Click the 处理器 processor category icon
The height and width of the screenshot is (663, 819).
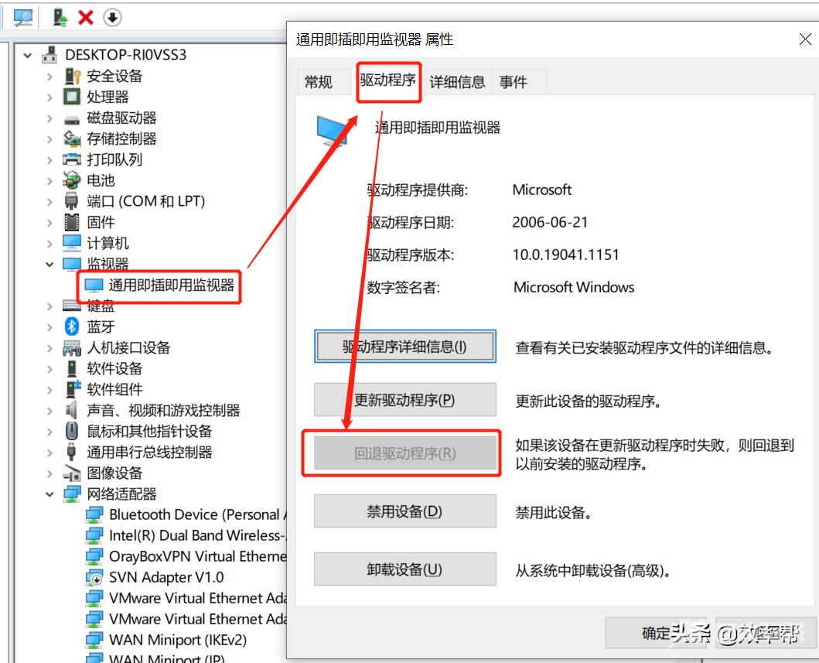(72, 97)
